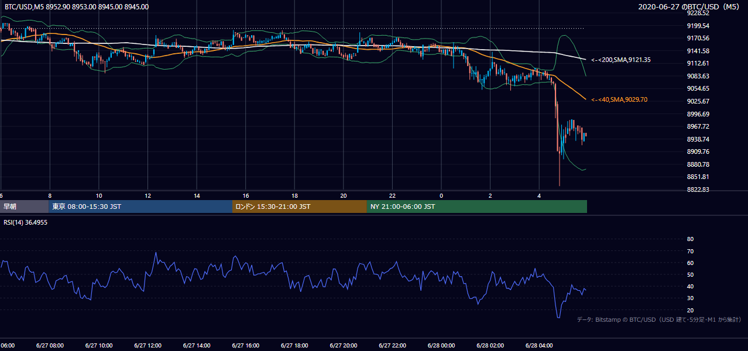The width and height of the screenshot is (748, 351).
Task: Click the 6/27 20:00 time axis label
Action: (x=343, y=346)
